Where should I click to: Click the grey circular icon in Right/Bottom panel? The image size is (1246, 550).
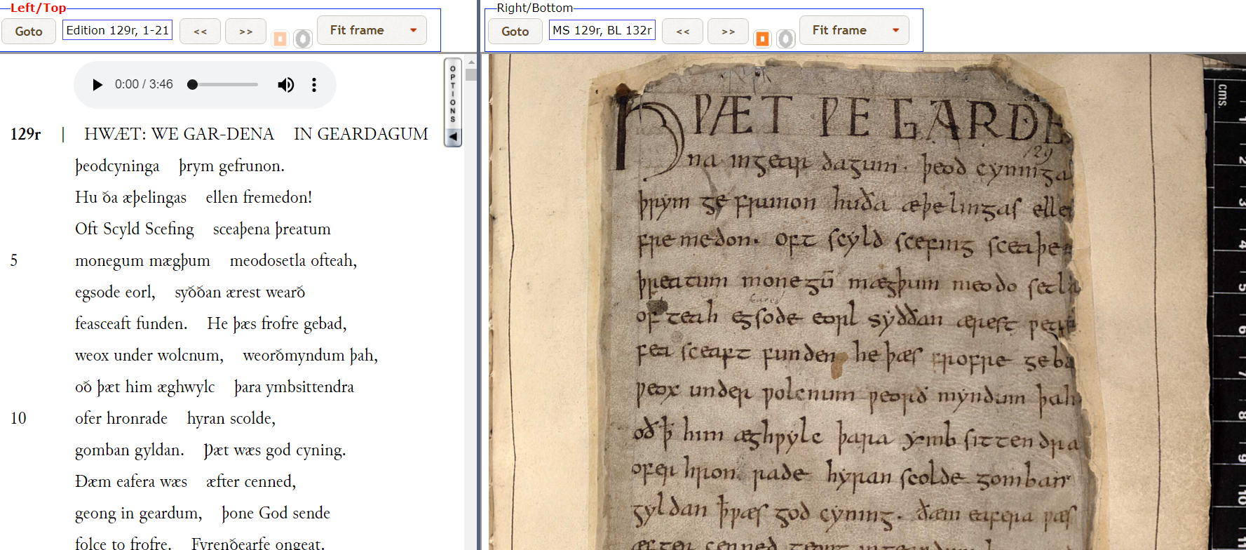(786, 39)
